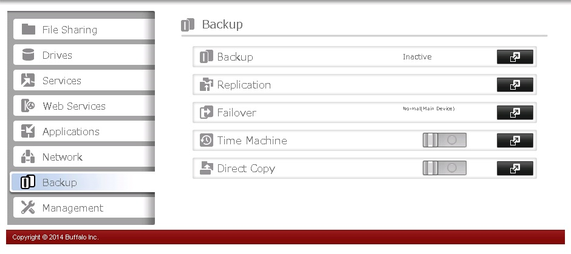
Task: Click the Failover row label
Action: point(236,113)
